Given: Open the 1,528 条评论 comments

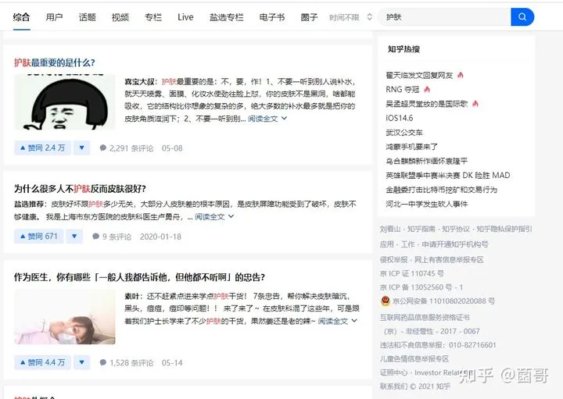Looking at the screenshot, I should 127,363.
